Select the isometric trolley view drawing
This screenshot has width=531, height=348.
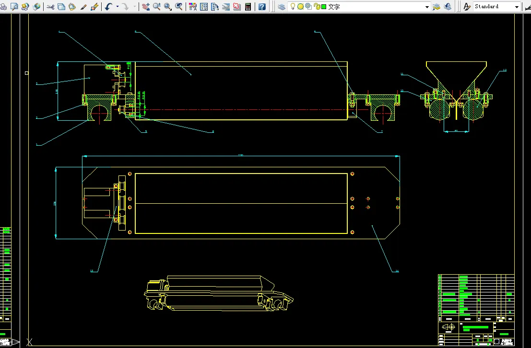(x=218, y=293)
